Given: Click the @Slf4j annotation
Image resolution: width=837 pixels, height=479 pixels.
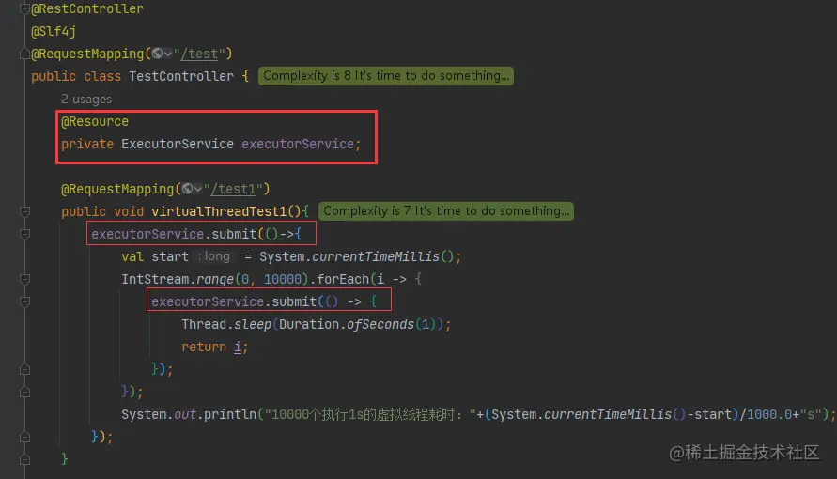Looking at the screenshot, I should (x=54, y=32).
